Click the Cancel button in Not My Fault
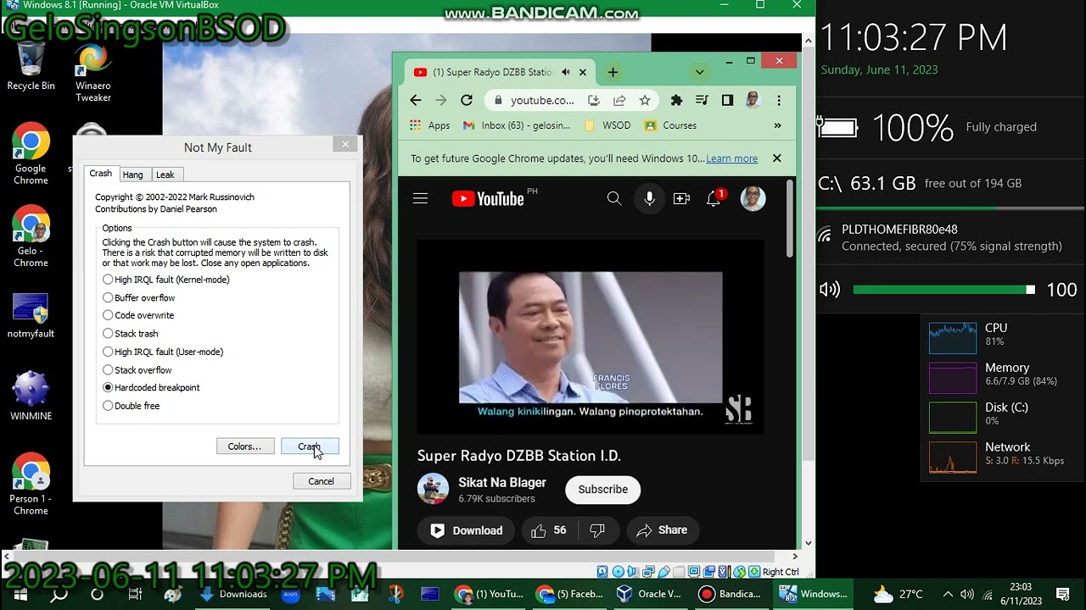This screenshot has height=610, width=1086. coord(321,481)
